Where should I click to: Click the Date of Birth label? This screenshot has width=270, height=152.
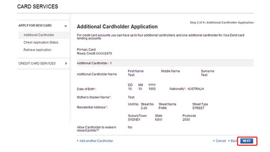86,89
